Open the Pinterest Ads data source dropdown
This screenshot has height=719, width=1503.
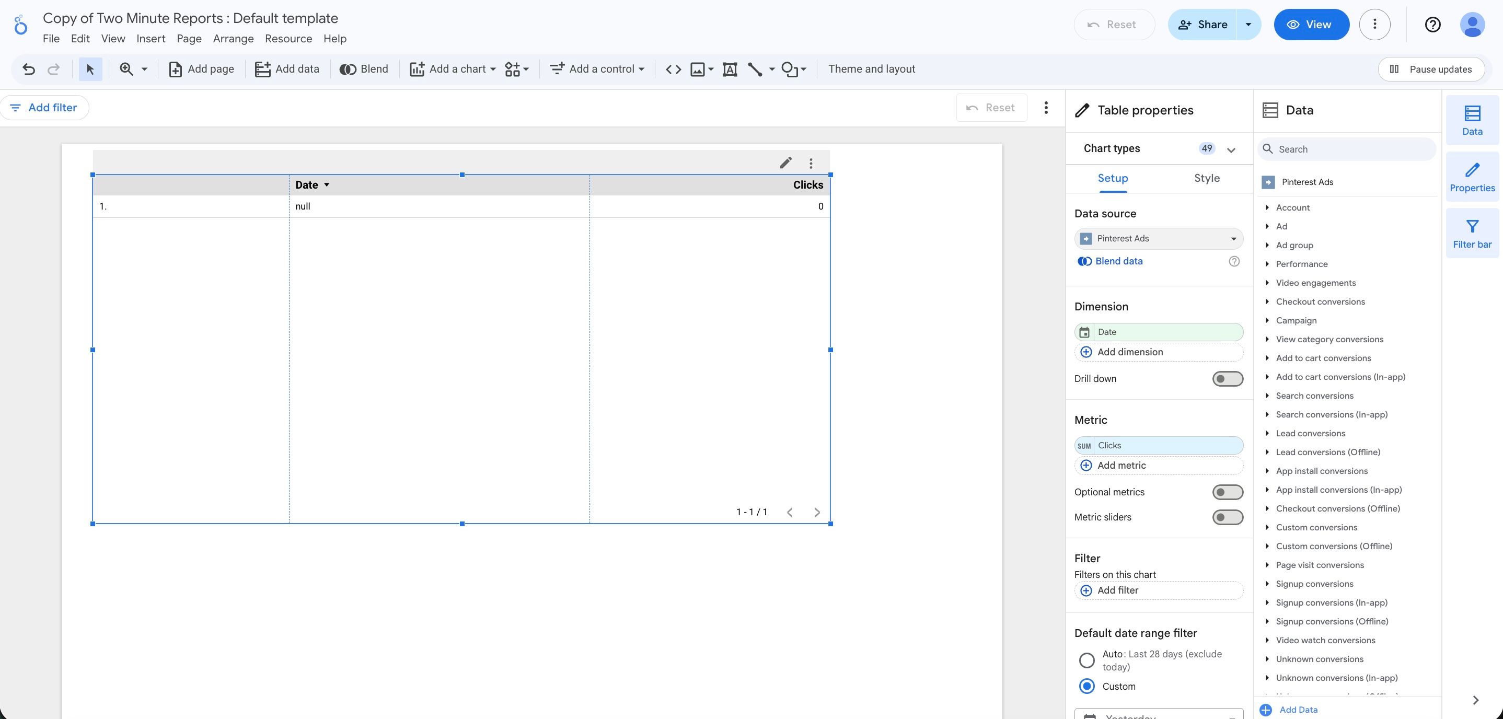click(1158, 239)
